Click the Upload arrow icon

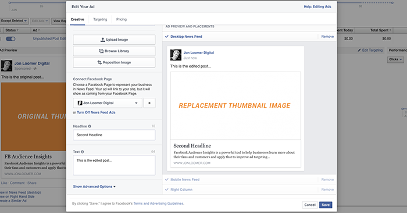[102, 40]
